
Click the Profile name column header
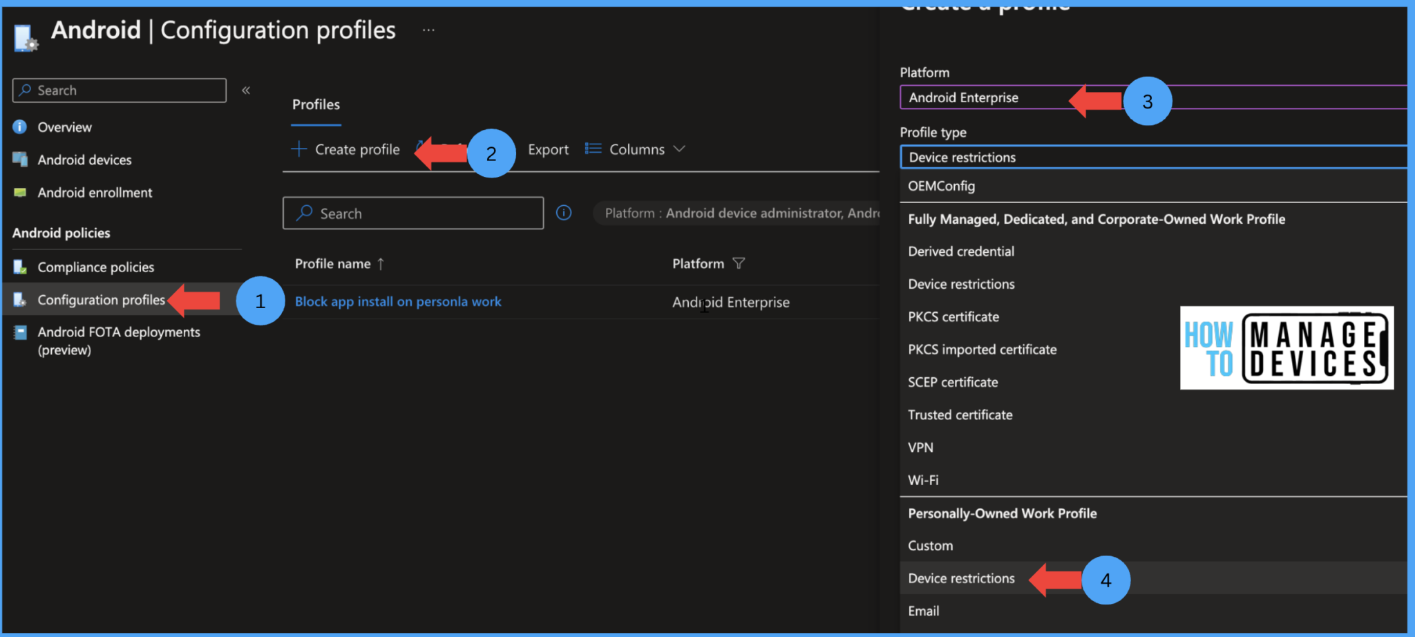pyautogui.click(x=332, y=263)
